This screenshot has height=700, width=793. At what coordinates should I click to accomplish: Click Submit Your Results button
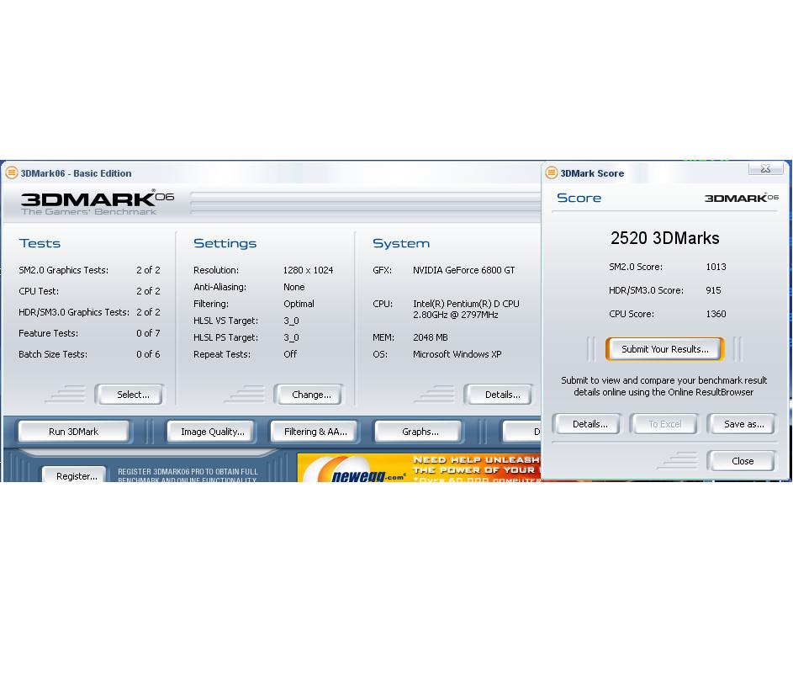(664, 349)
